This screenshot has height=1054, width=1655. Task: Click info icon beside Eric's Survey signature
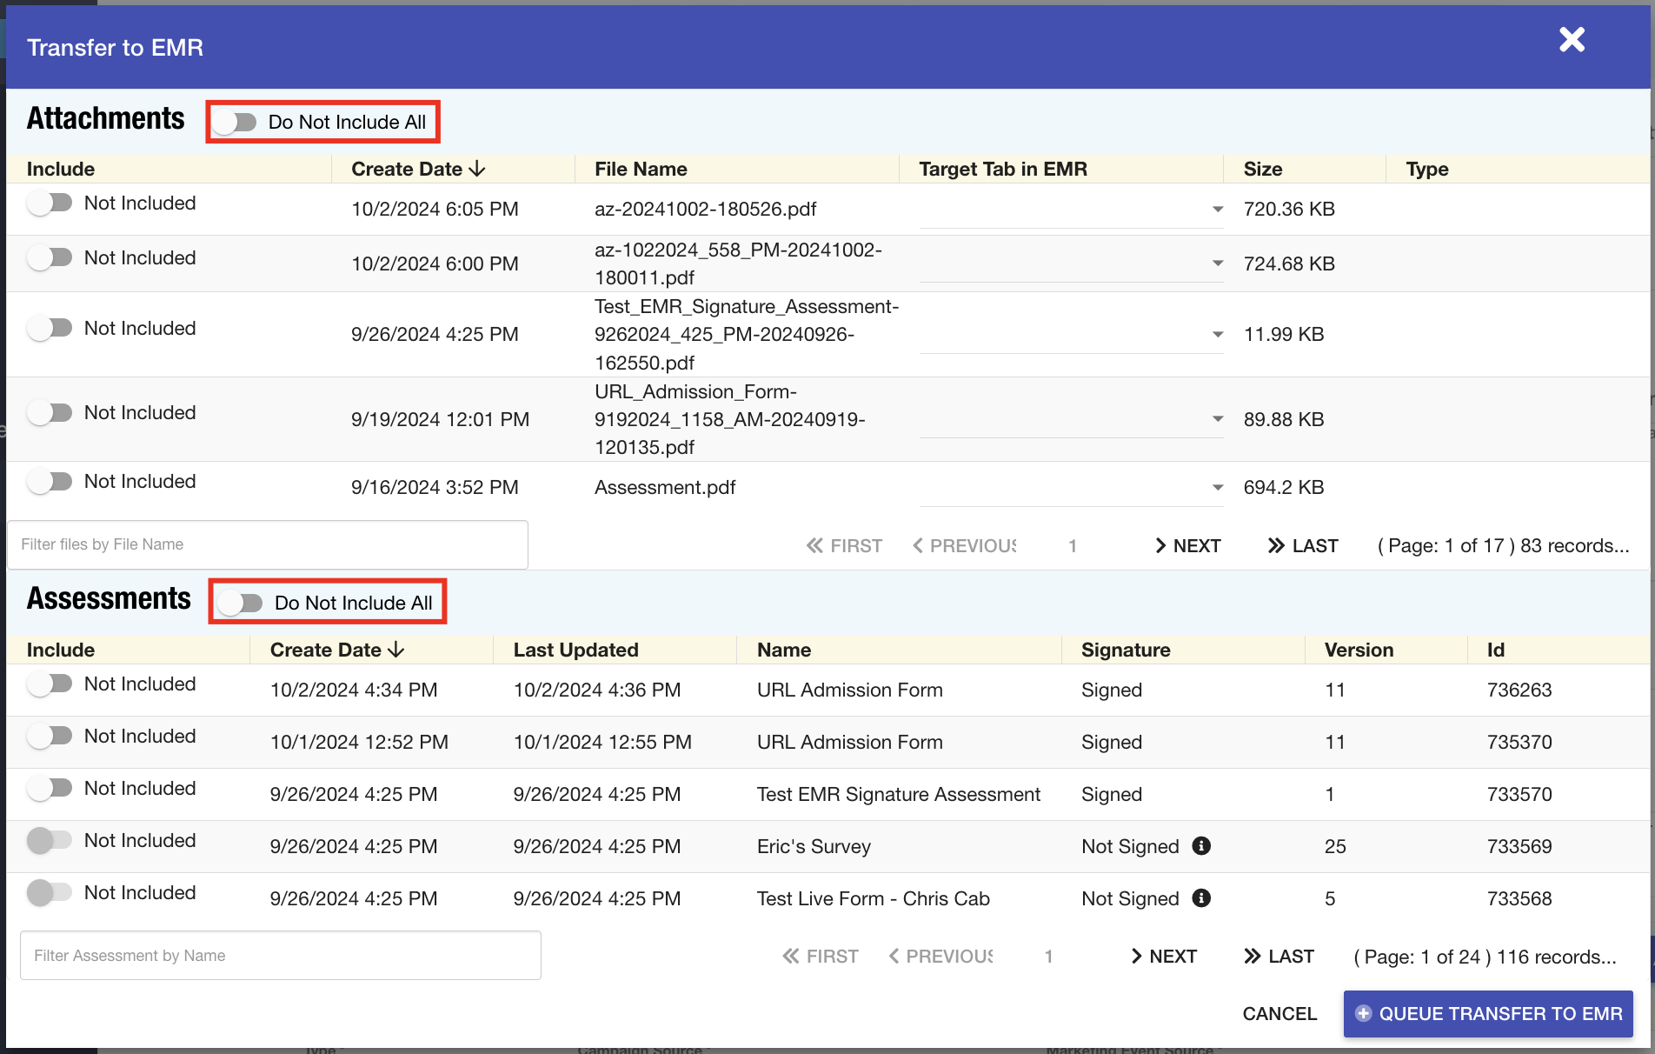click(x=1201, y=846)
